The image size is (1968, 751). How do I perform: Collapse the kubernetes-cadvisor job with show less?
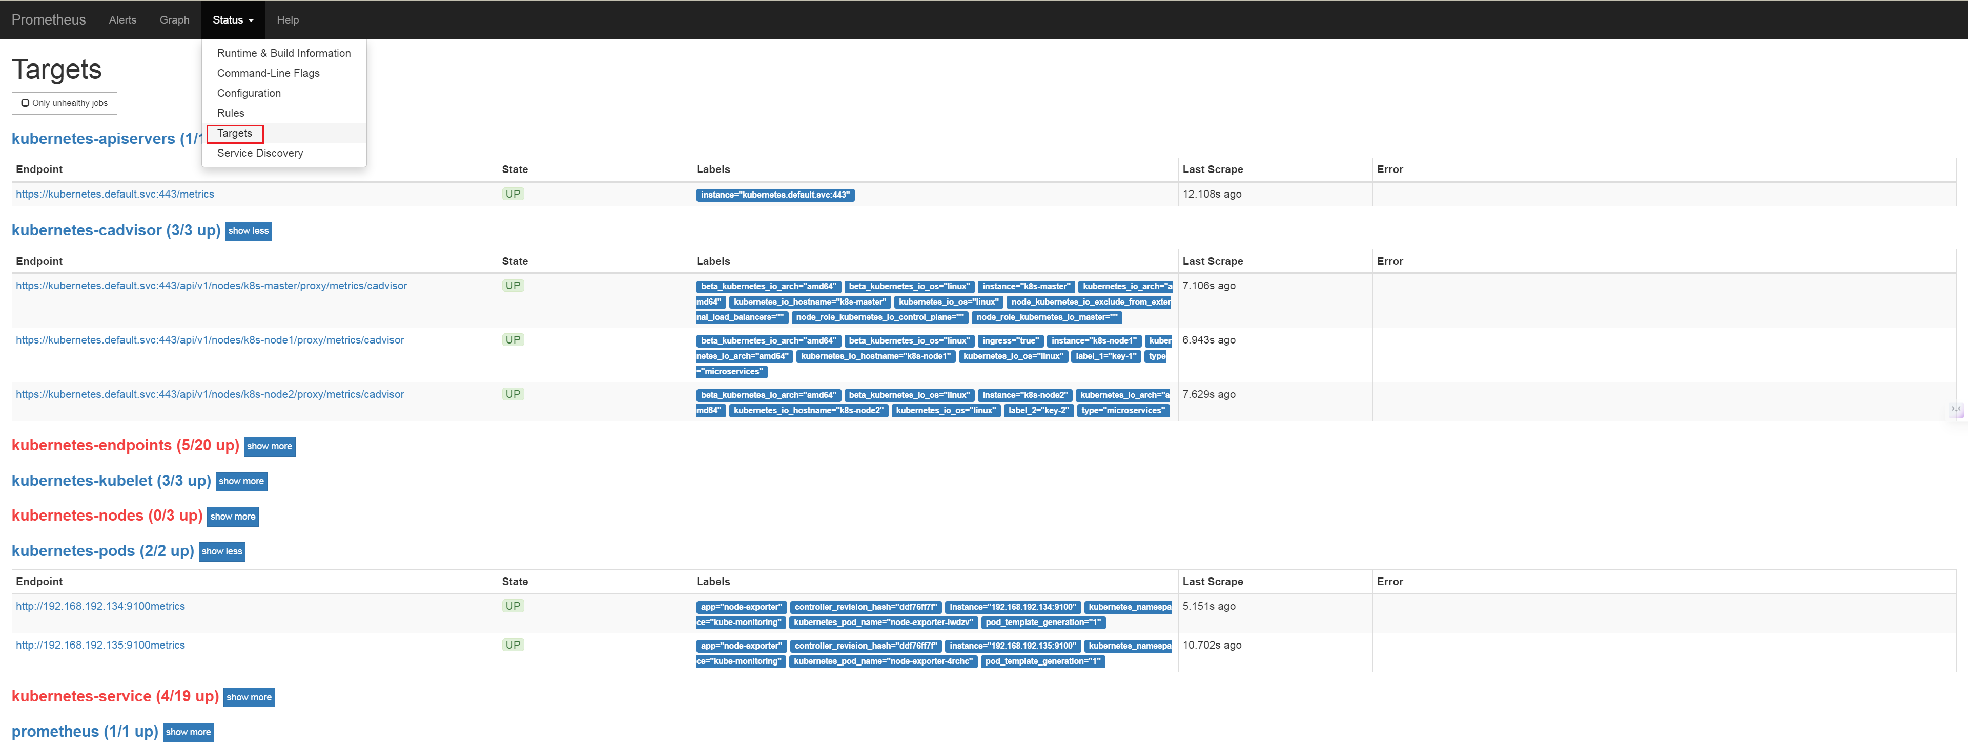(x=248, y=230)
